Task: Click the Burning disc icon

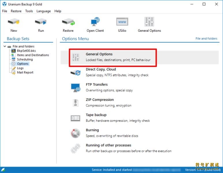Action: coord(75,133)
